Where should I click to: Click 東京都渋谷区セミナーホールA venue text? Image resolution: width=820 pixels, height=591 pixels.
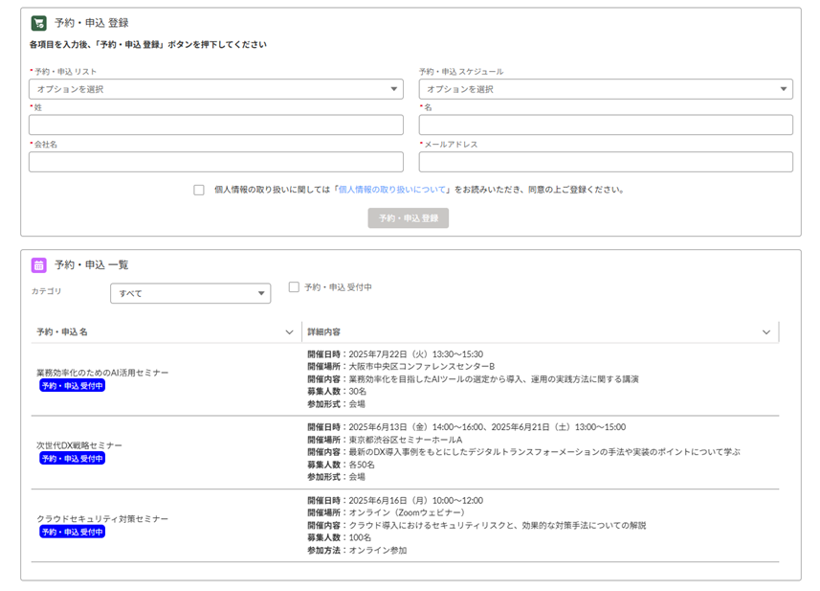406,440
